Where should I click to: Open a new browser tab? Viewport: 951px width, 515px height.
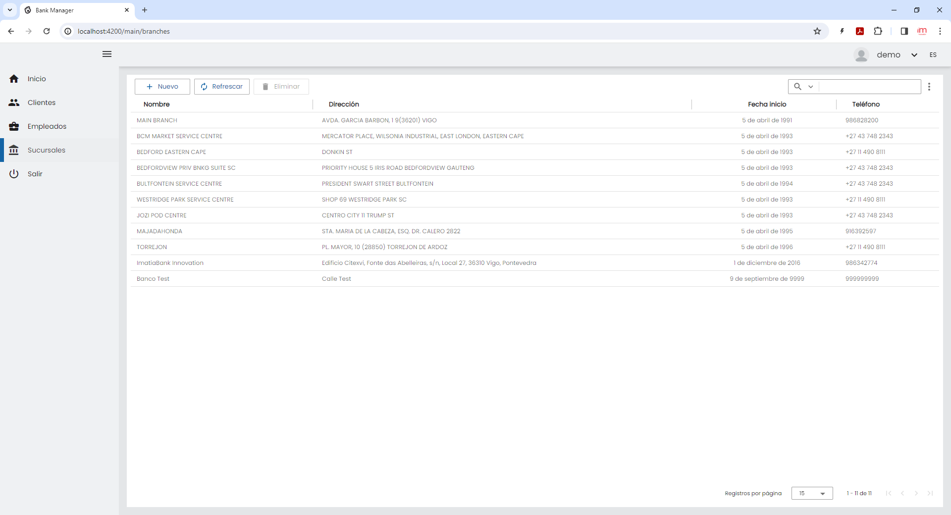[x=145, y=10]
